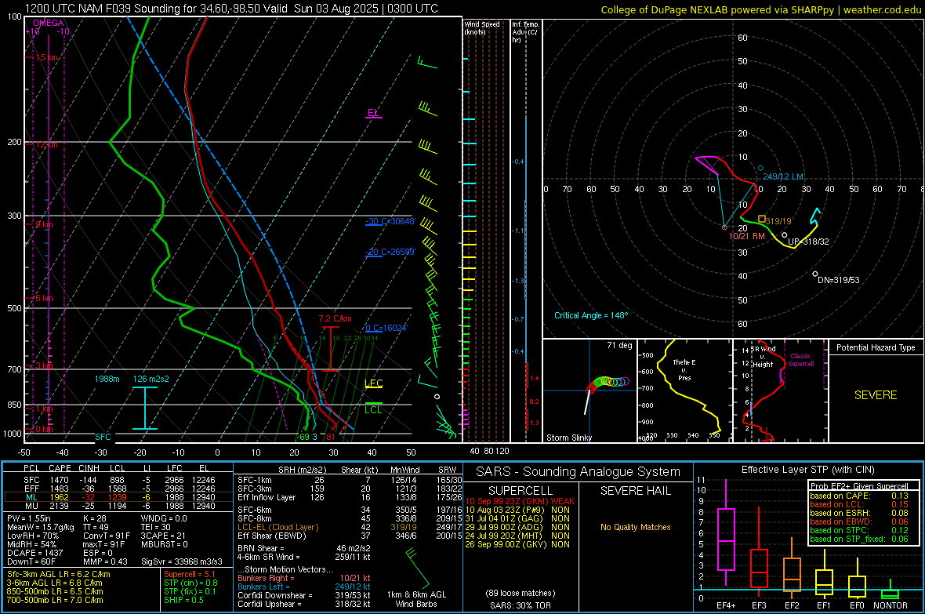Click the green LCL marker on skew-T
This screenshot has height=614, width=925.
(x=373, y=410)
